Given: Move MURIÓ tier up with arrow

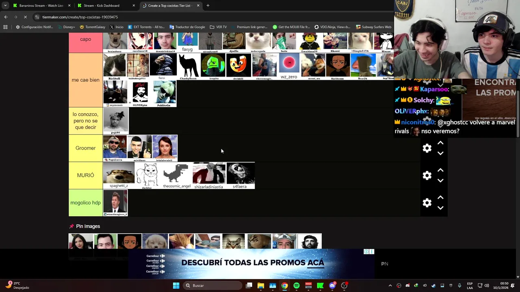Looking at the screenshot, I should click(x=440, y=170).
